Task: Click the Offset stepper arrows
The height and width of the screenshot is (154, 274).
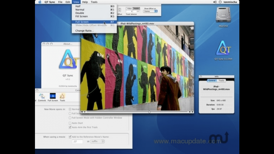Action: (x=120, y=10)
